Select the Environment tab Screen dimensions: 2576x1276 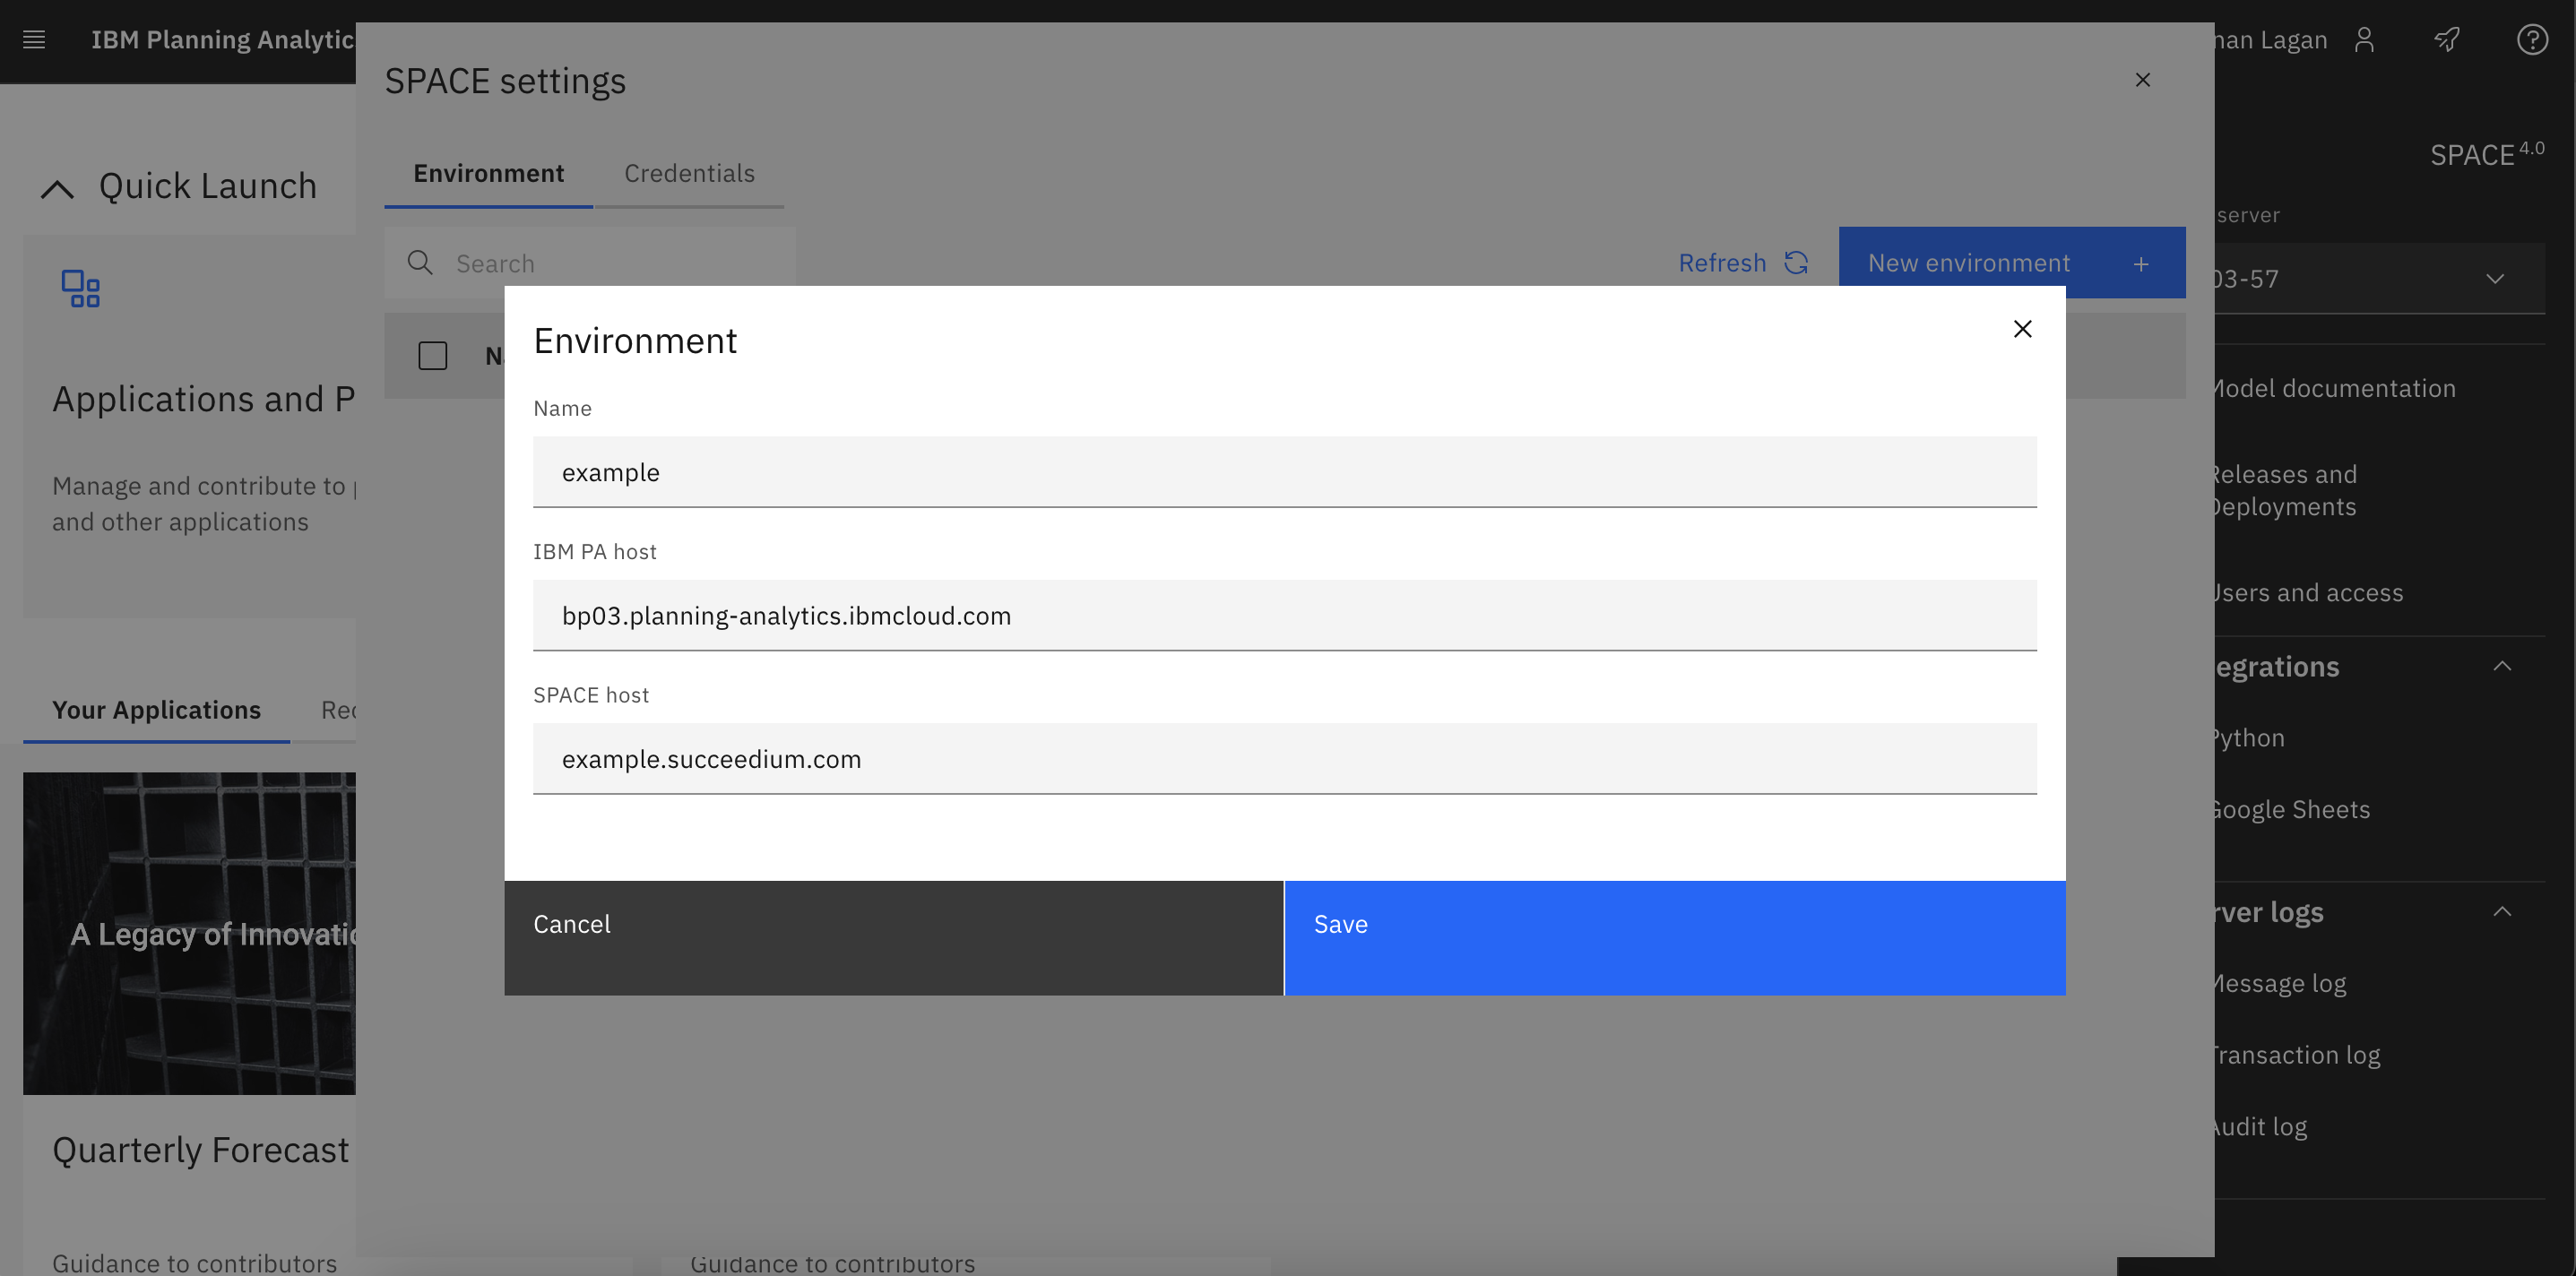coord(488,173)
